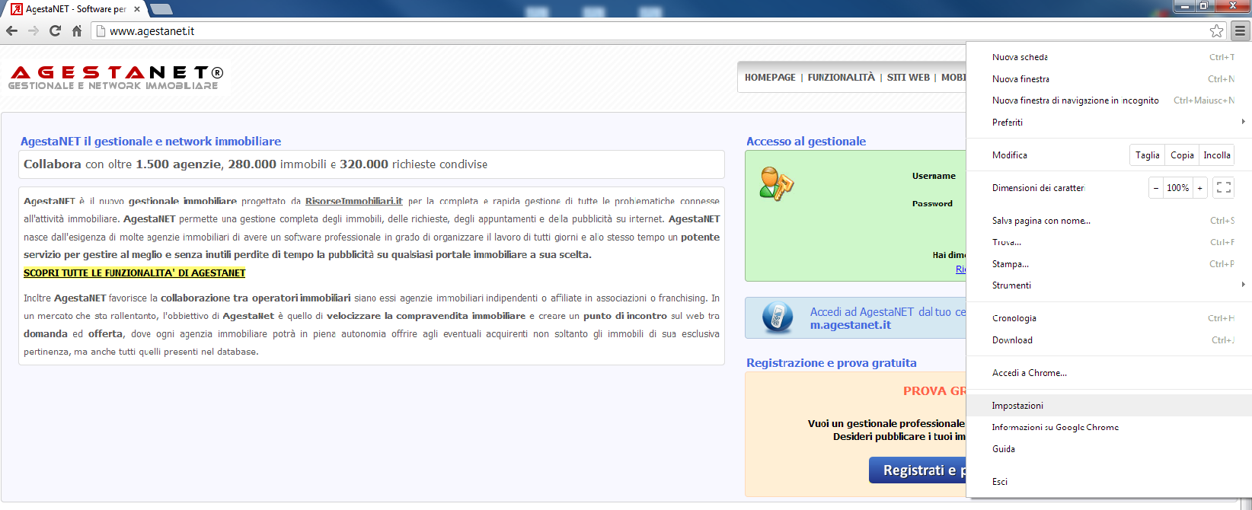Open Impostazioni from the menu
The image size is (1252, 510).
1109,406
